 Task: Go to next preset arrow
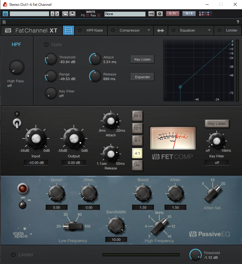(x=57, y=14)
